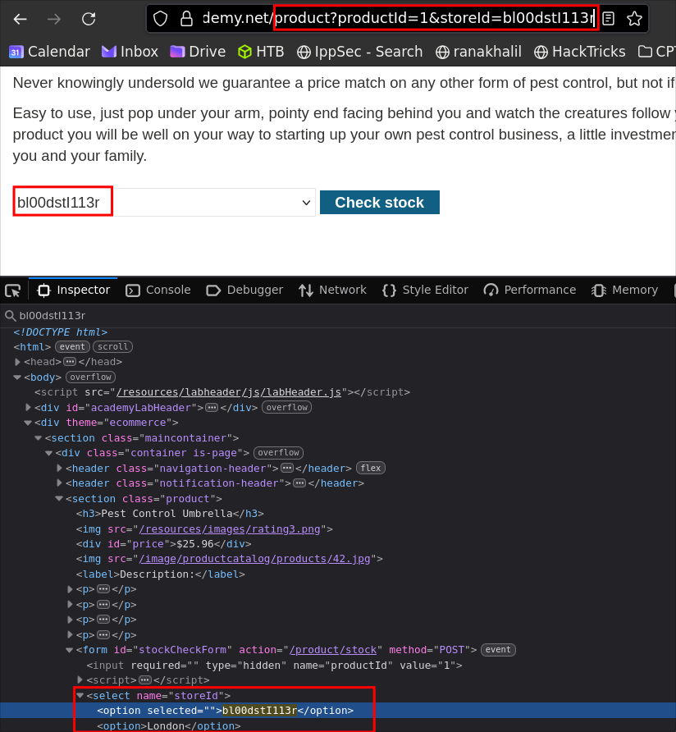The height and width of the screenshot is (732, 676).
Task: Click the flex badge on navigation-header
Action: coord(370,468)
